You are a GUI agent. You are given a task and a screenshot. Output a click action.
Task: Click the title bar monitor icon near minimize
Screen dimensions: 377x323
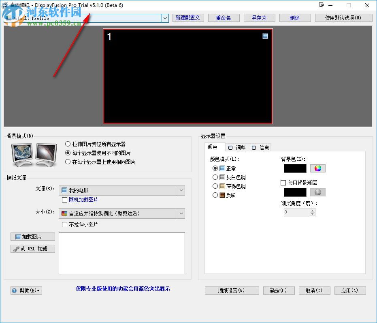321,5
